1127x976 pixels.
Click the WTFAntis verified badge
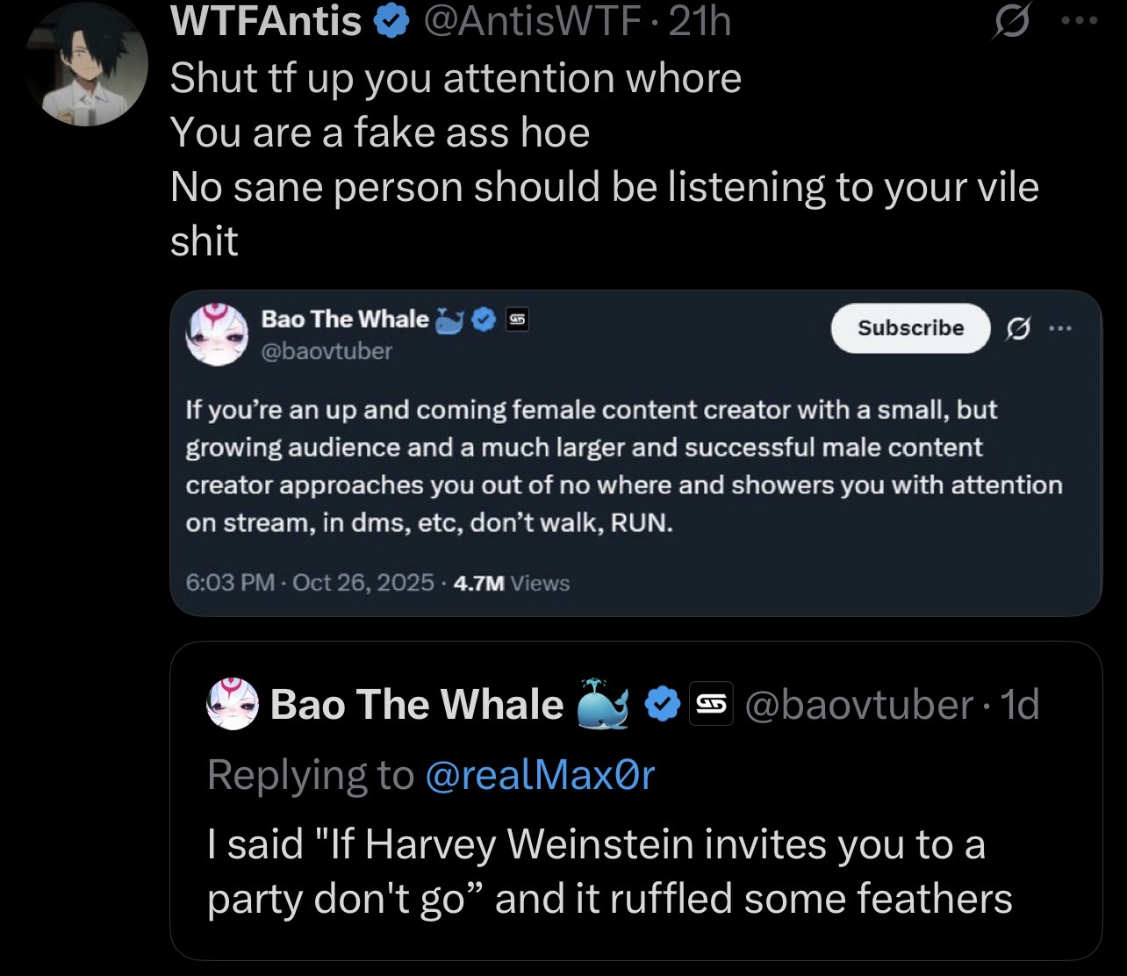391,23
